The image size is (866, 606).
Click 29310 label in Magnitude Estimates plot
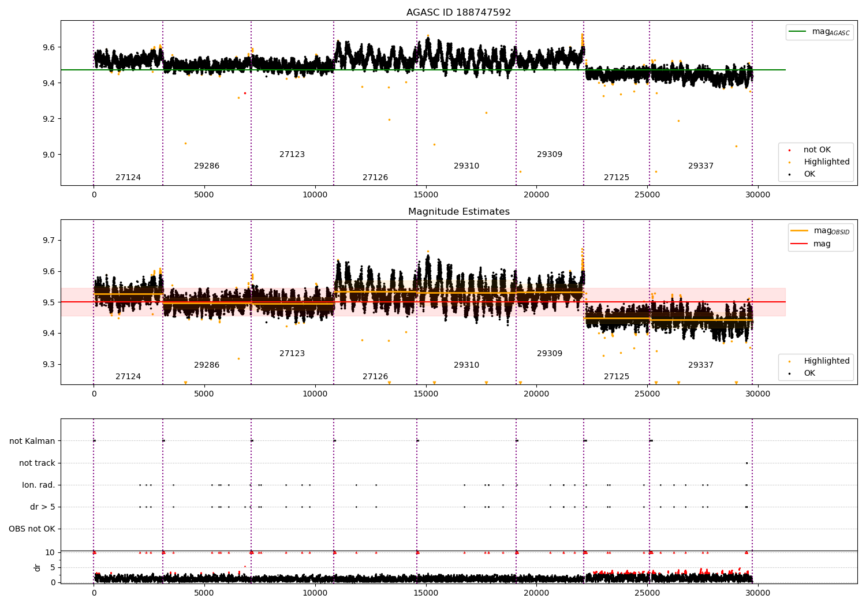coord(466,365)
